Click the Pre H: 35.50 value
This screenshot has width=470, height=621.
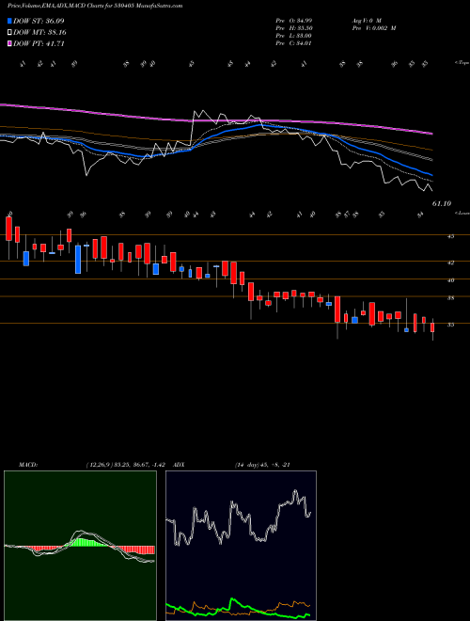293,28
